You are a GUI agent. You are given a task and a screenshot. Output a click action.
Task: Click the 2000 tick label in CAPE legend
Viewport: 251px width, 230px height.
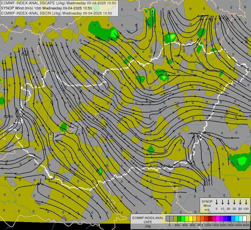[x=223, y=225]
